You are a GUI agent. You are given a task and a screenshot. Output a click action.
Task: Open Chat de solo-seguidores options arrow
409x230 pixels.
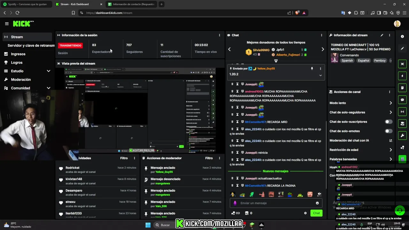coord(390,112)
